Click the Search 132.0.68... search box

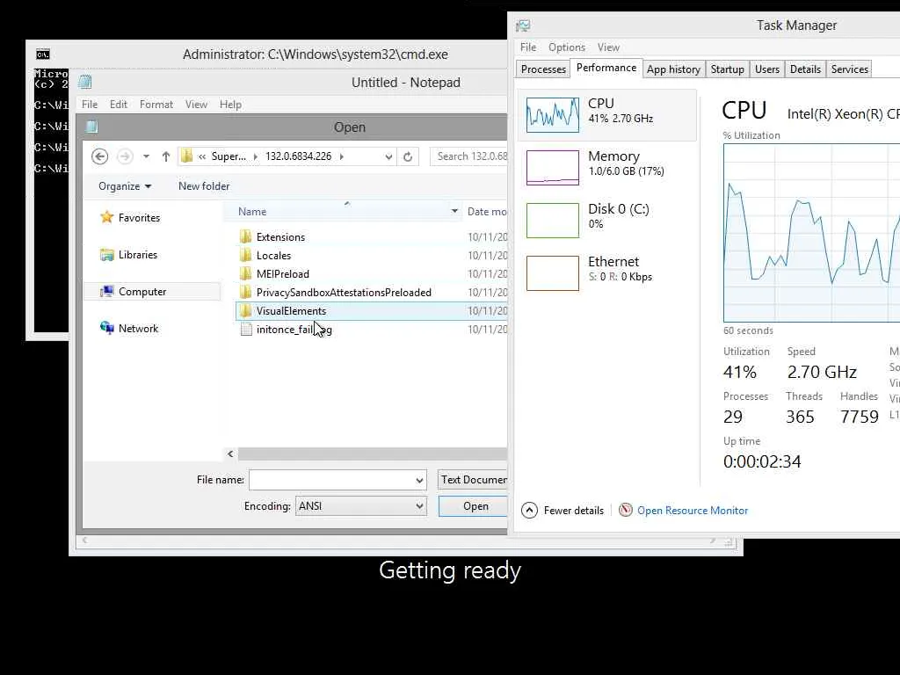tap(469, 156)
